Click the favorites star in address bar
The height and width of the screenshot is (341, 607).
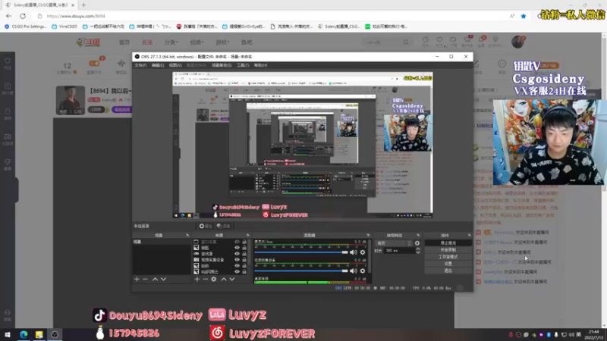click(x=524, y=16)
